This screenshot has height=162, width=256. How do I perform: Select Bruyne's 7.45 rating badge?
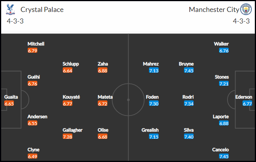point(189,70)
